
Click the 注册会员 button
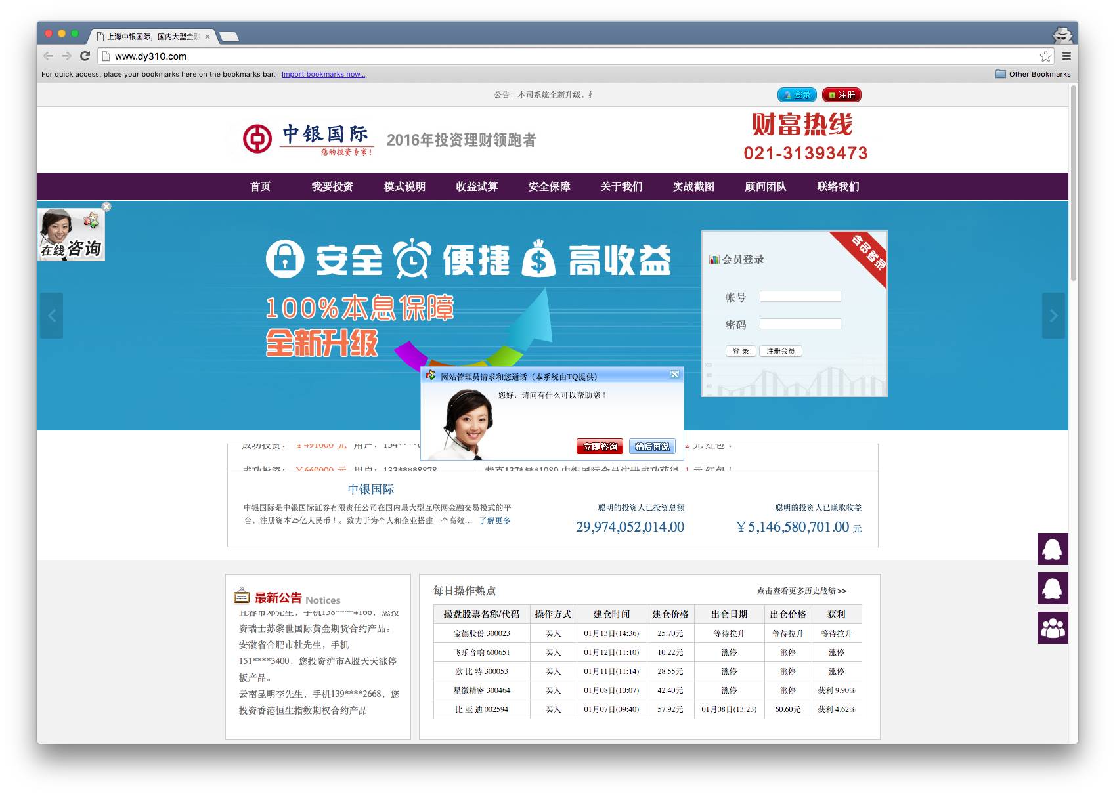pos(780,351)
